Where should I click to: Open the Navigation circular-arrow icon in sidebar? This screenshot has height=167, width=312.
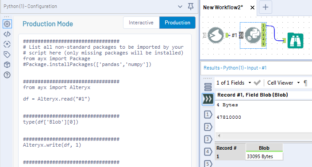click(x=7, y=44)
